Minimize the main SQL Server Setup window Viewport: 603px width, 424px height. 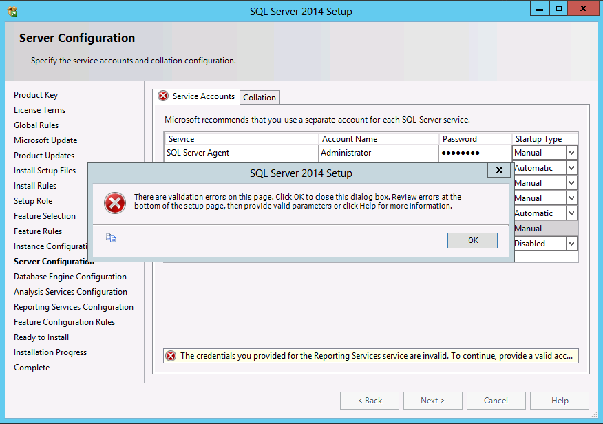point(540,9)
